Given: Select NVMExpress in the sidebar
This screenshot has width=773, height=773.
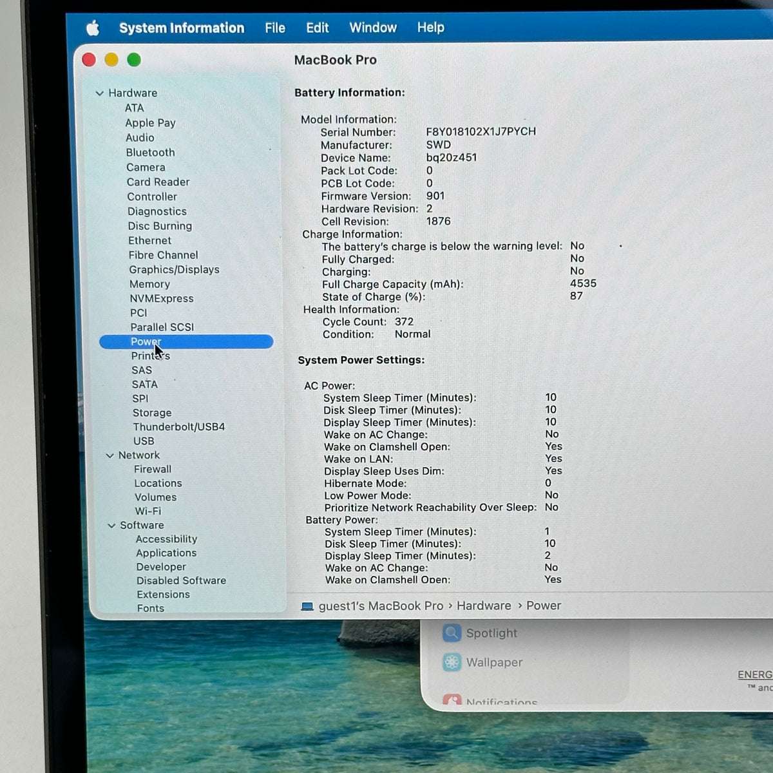Looking at the screenshot, I should coord(162,299).
